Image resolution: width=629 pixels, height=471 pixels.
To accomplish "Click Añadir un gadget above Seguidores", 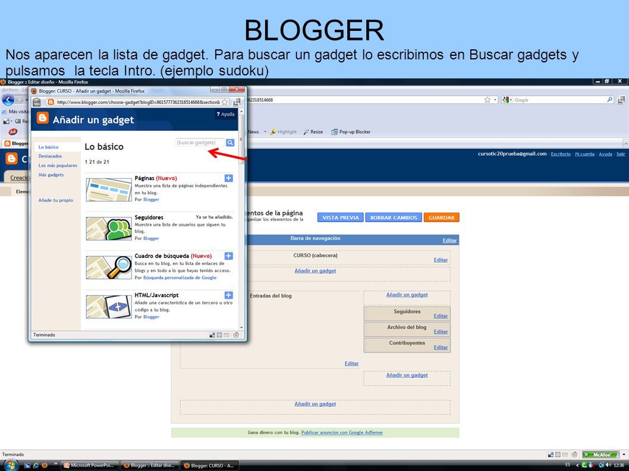I will pyautogui.click(x=407, y=295).
